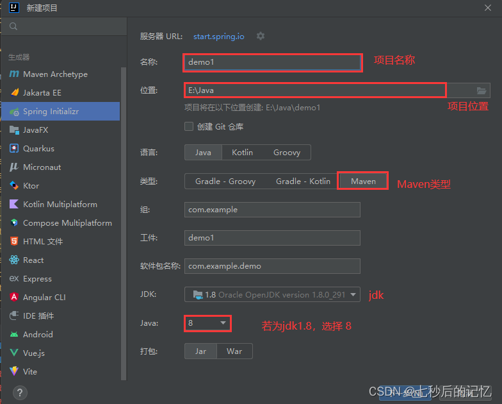The height and width of the screenshot is (404, 502).
Task: Open help with question mark button
Action: (x=20, y=392)
